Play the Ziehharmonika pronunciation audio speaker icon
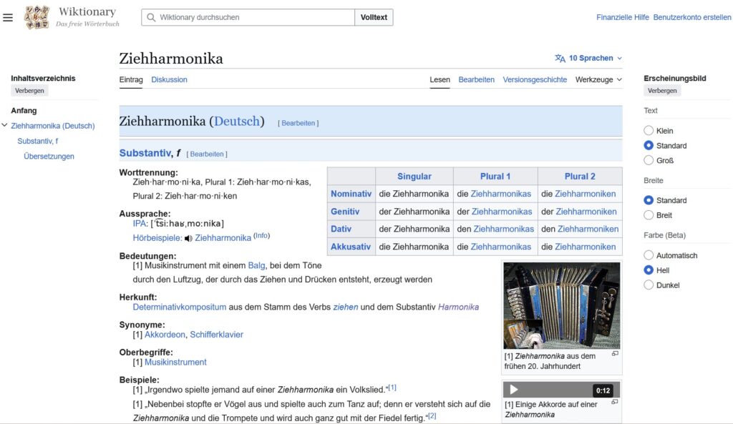Image resolution: width=733 pixels, height=424 pixels. [188, 237]
